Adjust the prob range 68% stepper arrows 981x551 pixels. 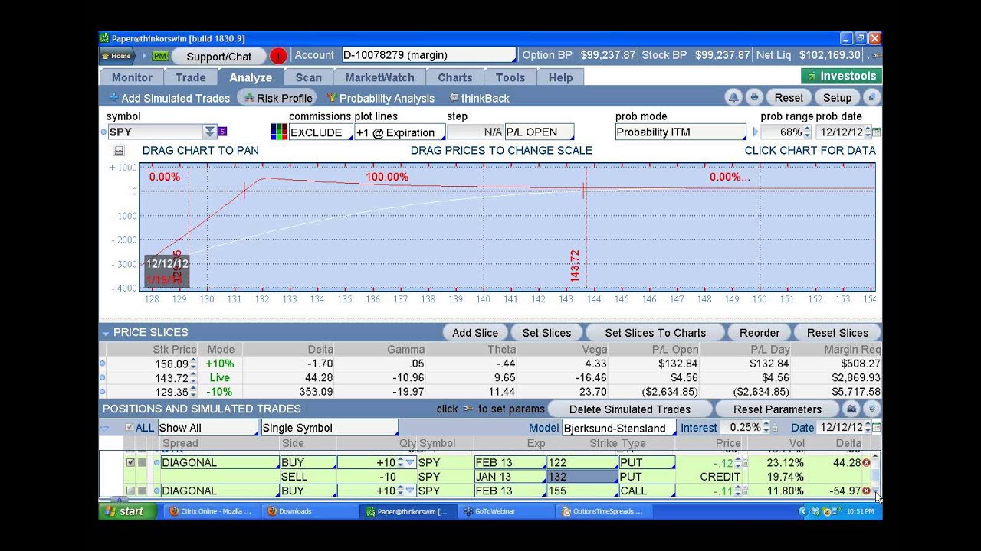point(807,132)
